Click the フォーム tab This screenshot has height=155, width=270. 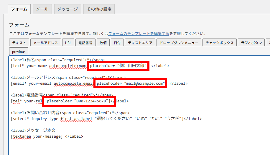(19, 9)
